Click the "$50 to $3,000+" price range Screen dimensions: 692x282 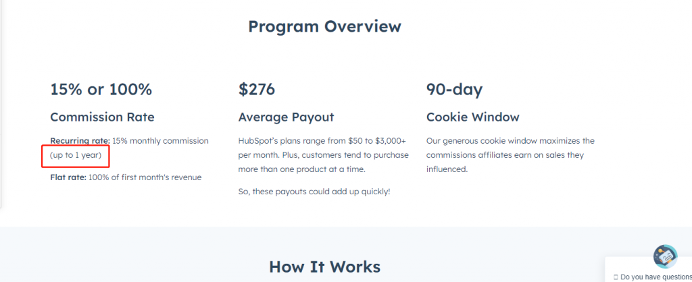pos(376,140)
